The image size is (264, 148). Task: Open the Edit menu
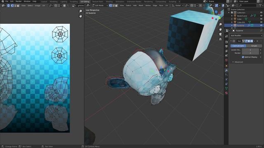coord(12,1)
